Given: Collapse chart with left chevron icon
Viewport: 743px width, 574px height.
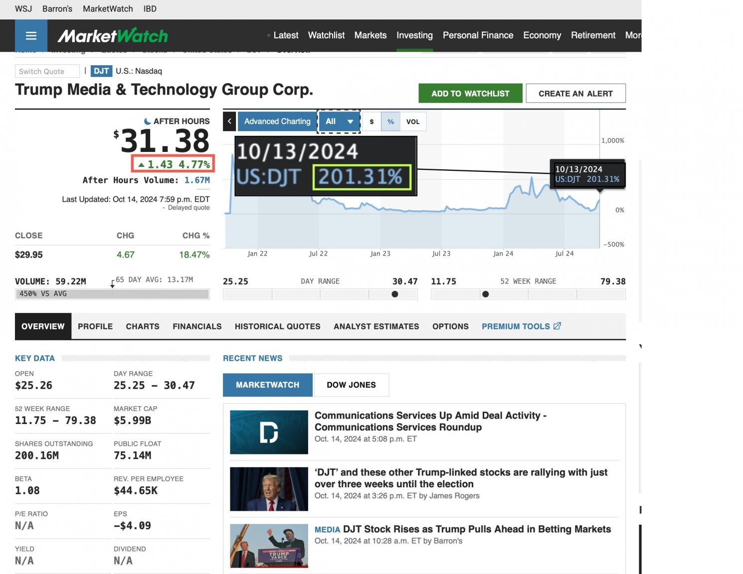Looking at the screenshot, I should point(229,121).
